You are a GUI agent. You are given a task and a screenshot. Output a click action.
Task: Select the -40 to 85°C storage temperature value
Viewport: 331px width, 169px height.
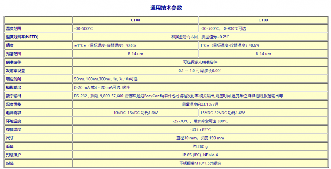(x=200, y=129)
